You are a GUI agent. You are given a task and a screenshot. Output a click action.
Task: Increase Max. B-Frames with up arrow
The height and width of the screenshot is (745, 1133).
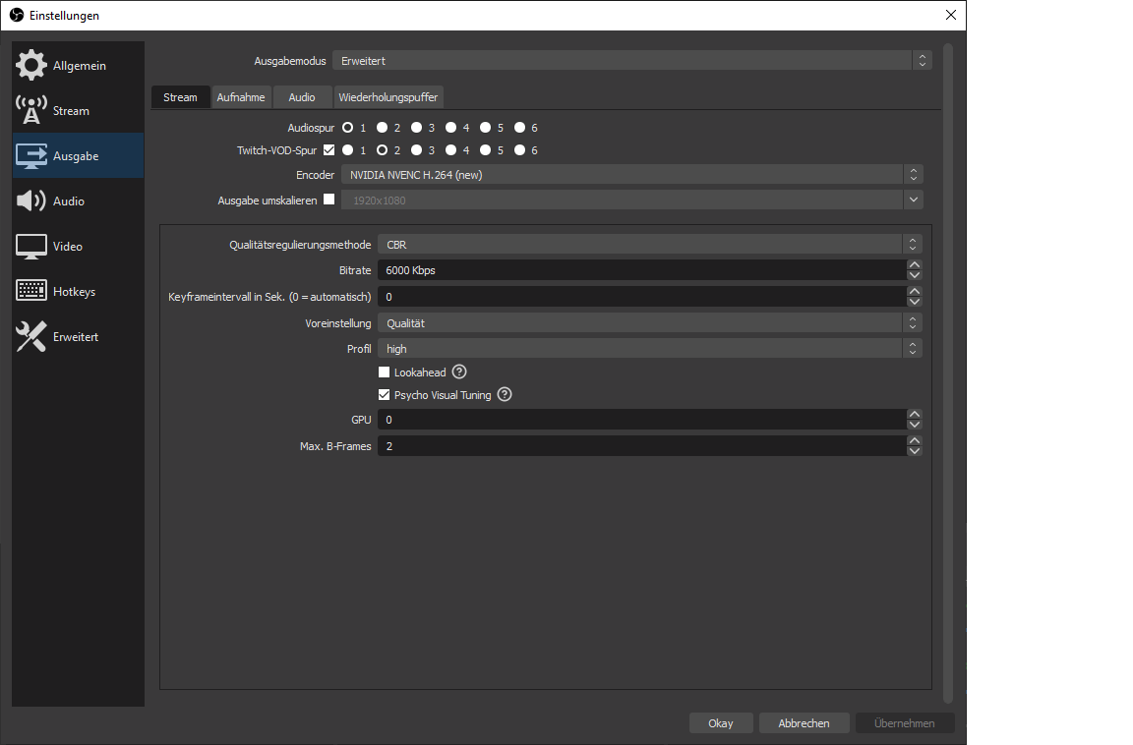914,441
